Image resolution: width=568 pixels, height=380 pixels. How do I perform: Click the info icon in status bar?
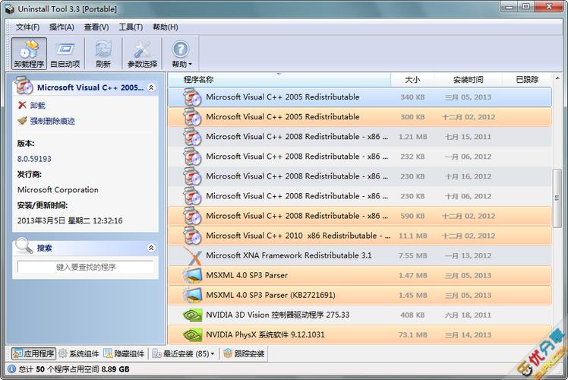[11, 369]
